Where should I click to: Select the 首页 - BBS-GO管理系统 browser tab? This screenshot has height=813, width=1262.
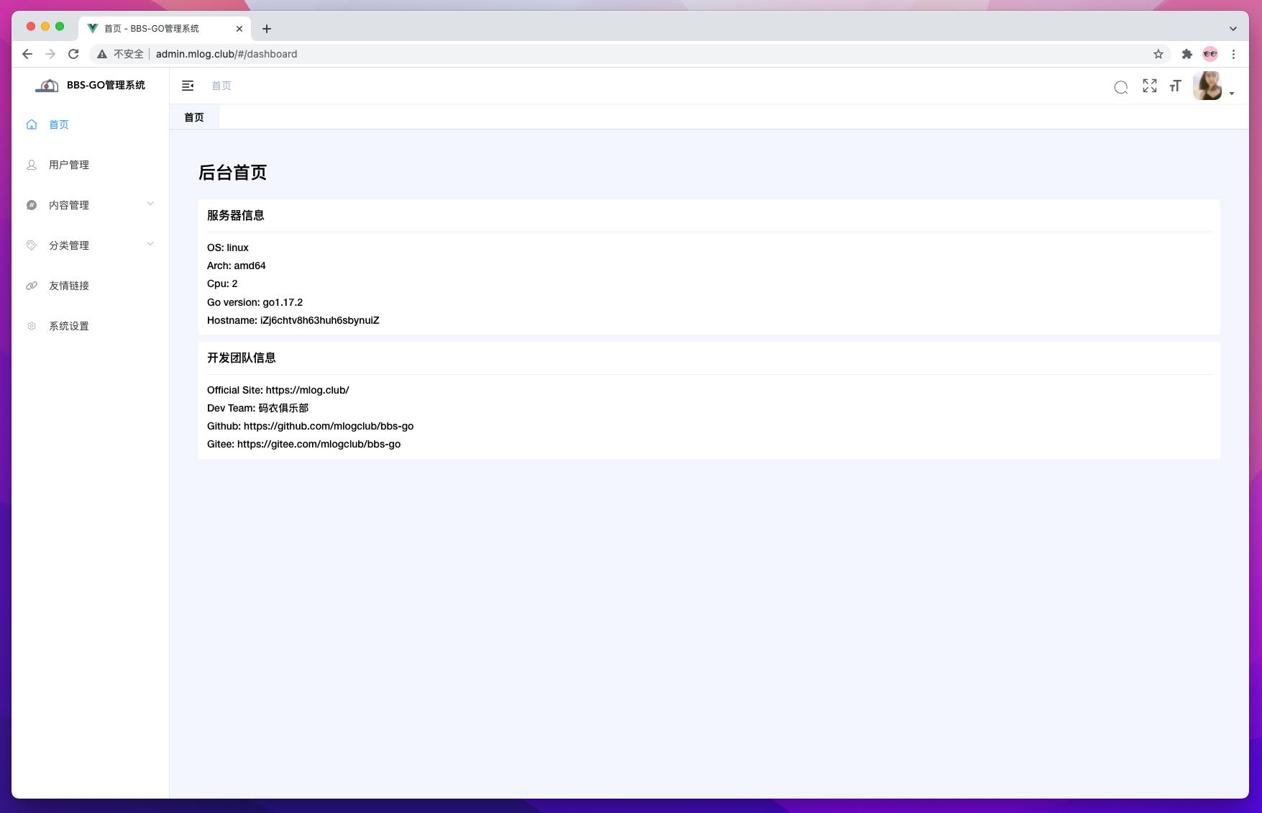[165, 29]
